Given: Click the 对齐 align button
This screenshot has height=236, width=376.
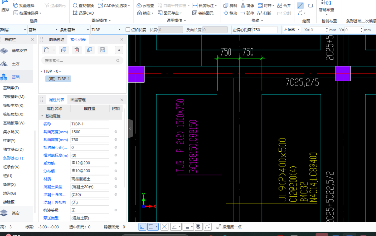Looking at the screenshot, I should [266, 6].
